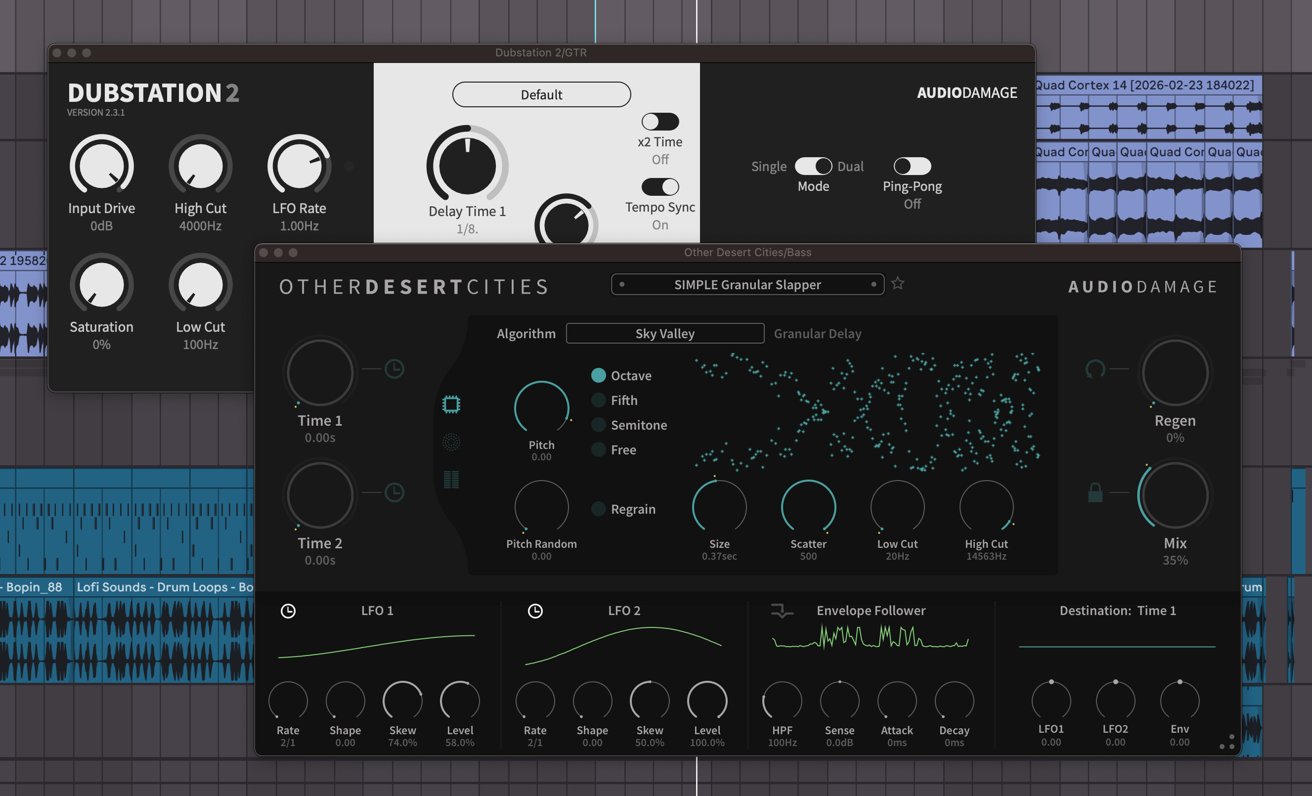Enable the Ping-Pong switch
This screenshot has height=796, width=1312.
912,166
